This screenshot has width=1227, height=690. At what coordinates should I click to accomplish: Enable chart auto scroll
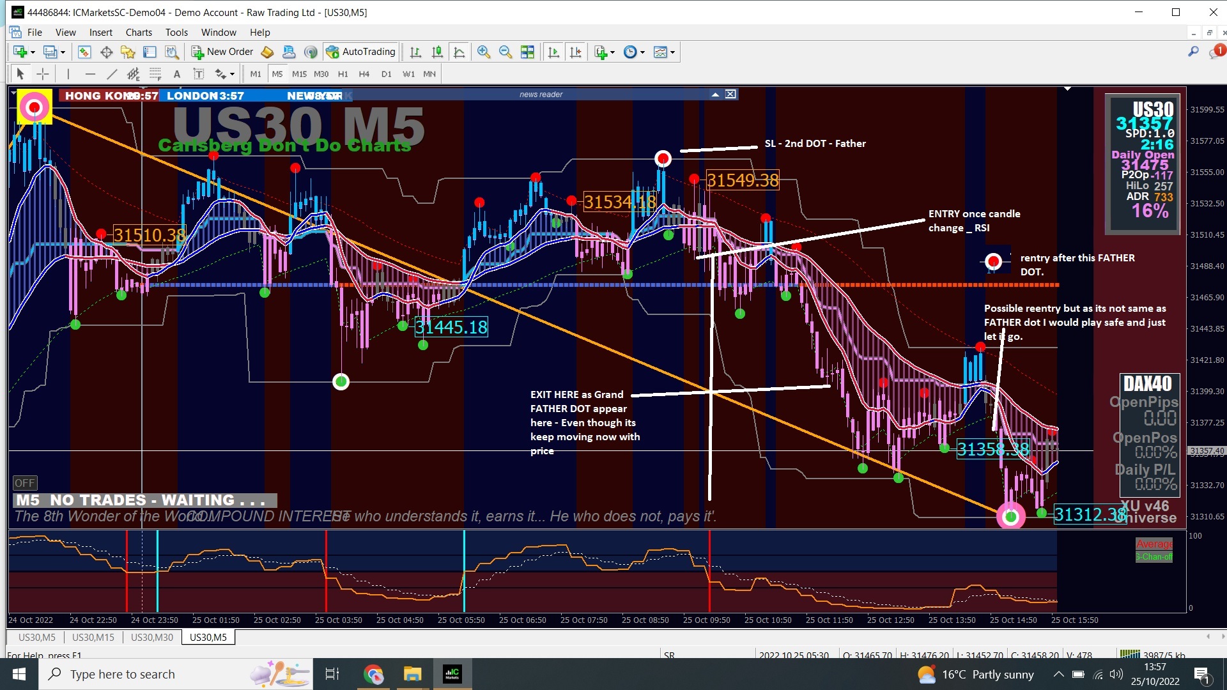click(x=553, y=52)
